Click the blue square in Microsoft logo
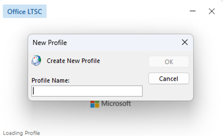The image size is (223, 136). pyautogui.click(x=92, y=106)
